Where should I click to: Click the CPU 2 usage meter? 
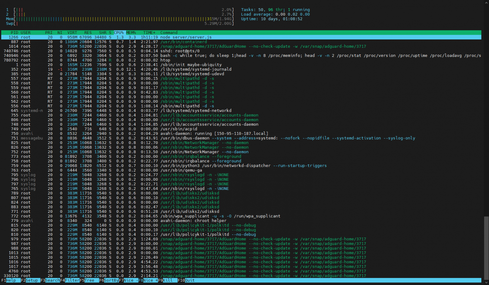click(120, 14)
